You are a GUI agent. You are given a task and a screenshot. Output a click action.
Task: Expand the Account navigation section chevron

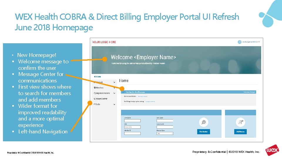click(114, 82)
